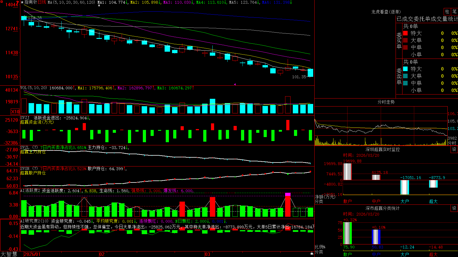Screen dimensions: 458x257
Task: Click the 指南针 stock name
Action: pos(31,2)
